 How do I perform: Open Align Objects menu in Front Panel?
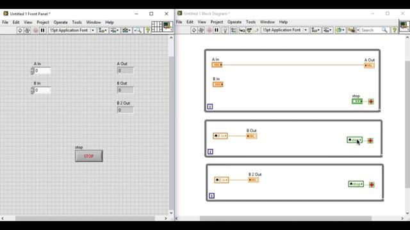102,31
